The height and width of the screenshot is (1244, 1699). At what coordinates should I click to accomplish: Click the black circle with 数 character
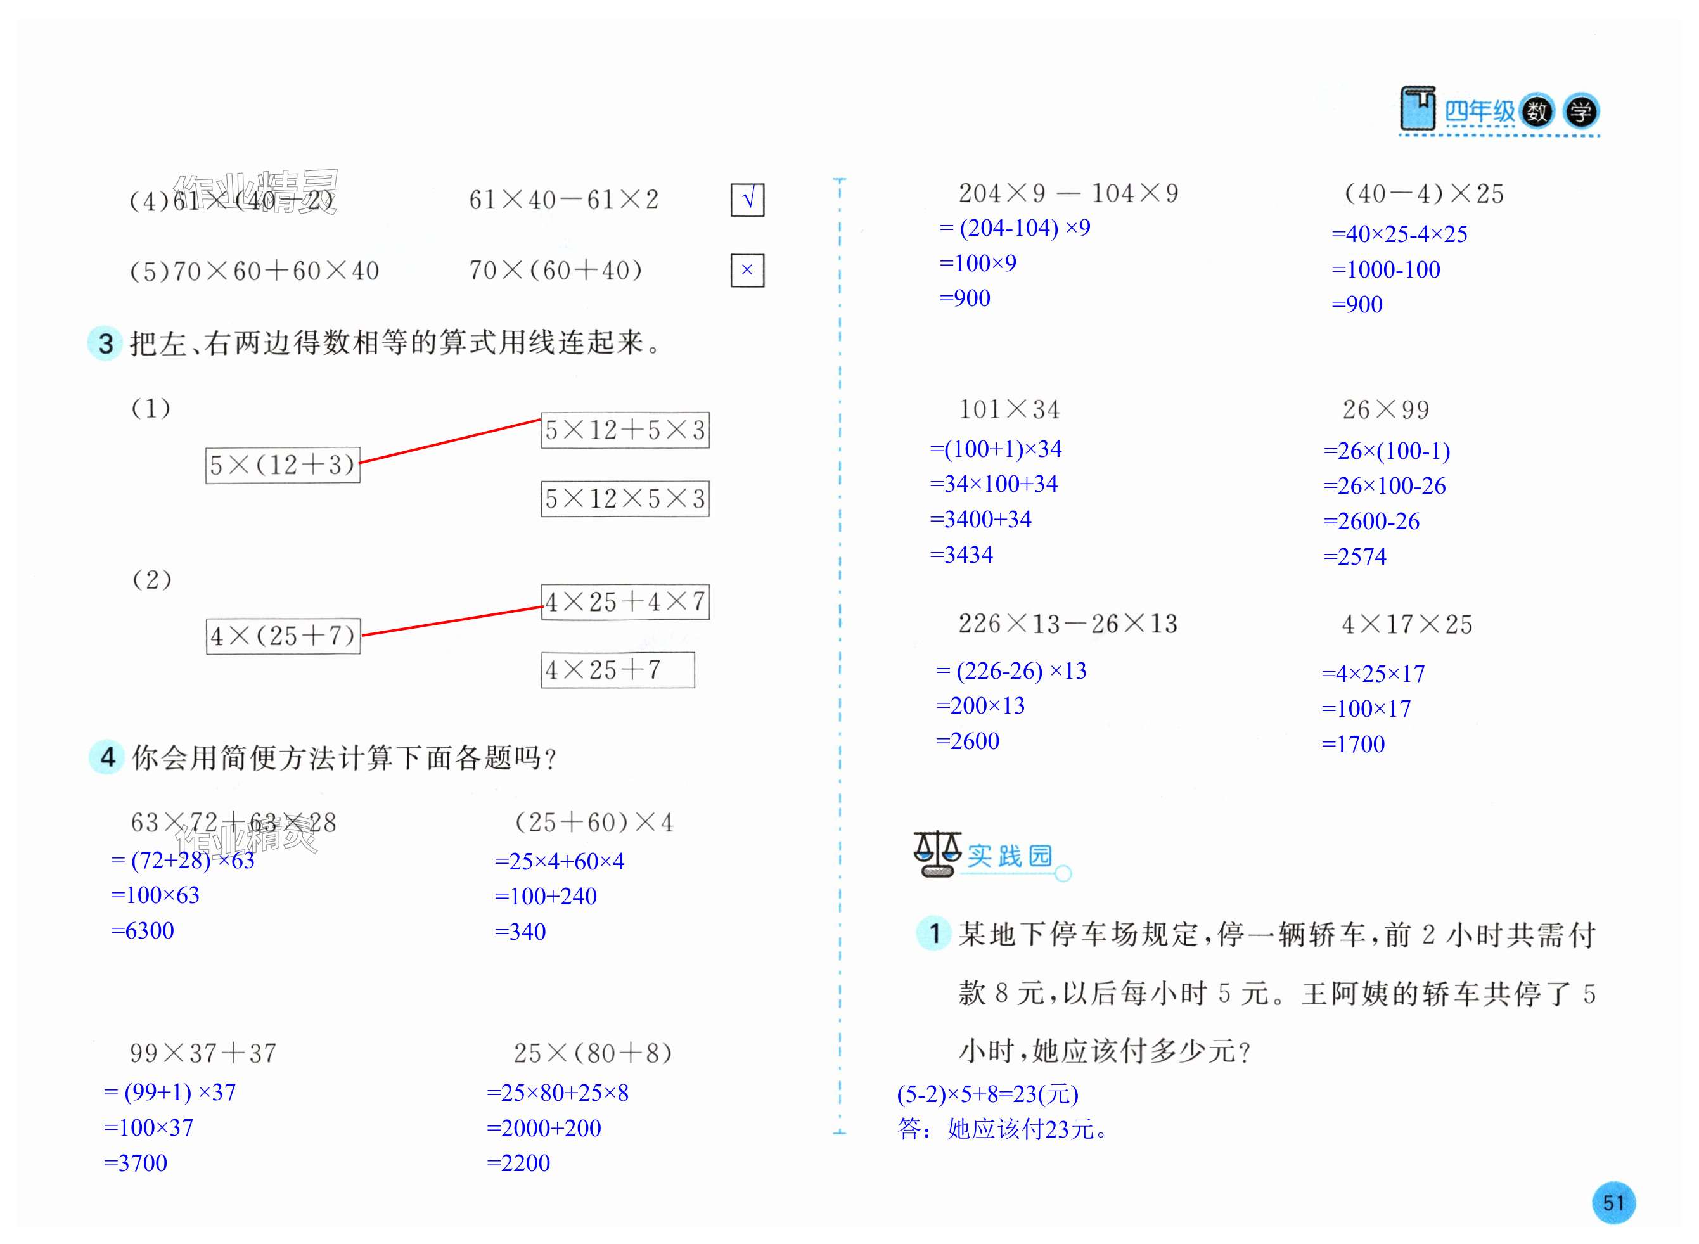1536,112
